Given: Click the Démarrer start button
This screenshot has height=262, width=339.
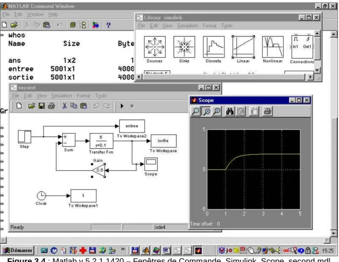Looking at the screenshot, I should click(x=18, y=251).
